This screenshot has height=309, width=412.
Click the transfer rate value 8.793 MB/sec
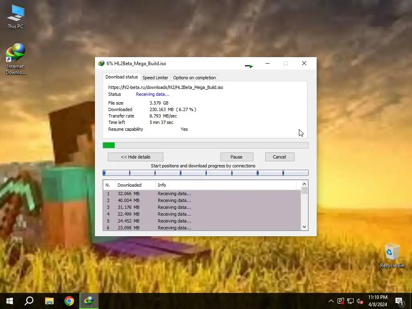click(163, 116)
